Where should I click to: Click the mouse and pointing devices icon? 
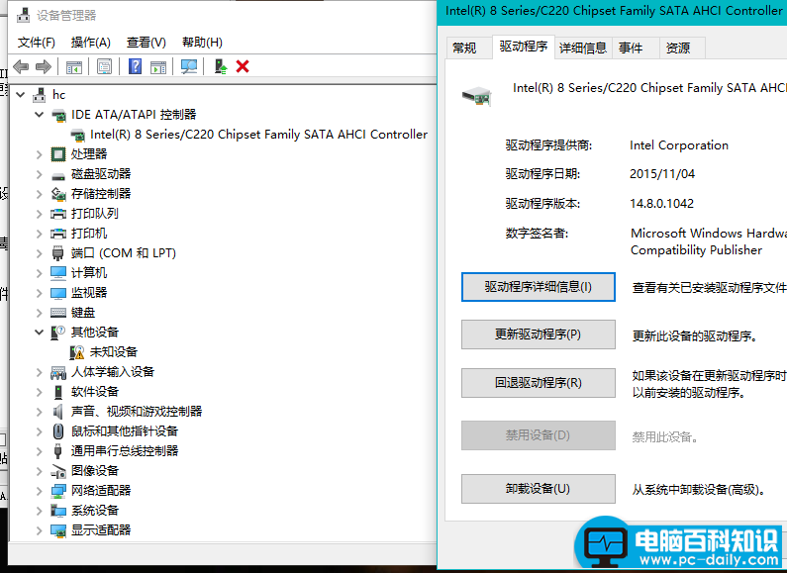point(58,431)
